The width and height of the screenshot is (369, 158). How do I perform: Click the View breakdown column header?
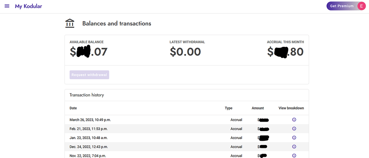pyautogui.click(x=291, y=108)
